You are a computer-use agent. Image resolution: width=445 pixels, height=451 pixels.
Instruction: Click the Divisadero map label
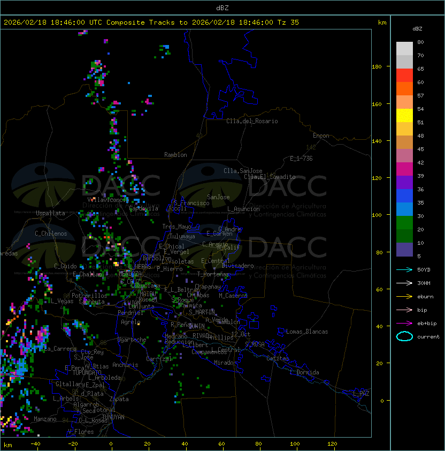coord(237,266)
